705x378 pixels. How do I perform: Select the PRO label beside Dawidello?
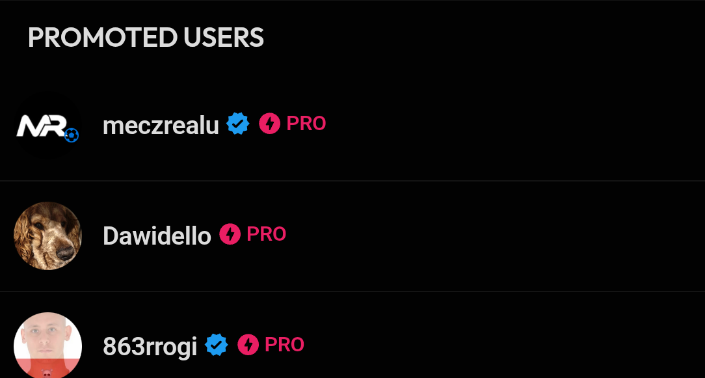(x=267, y=234)
